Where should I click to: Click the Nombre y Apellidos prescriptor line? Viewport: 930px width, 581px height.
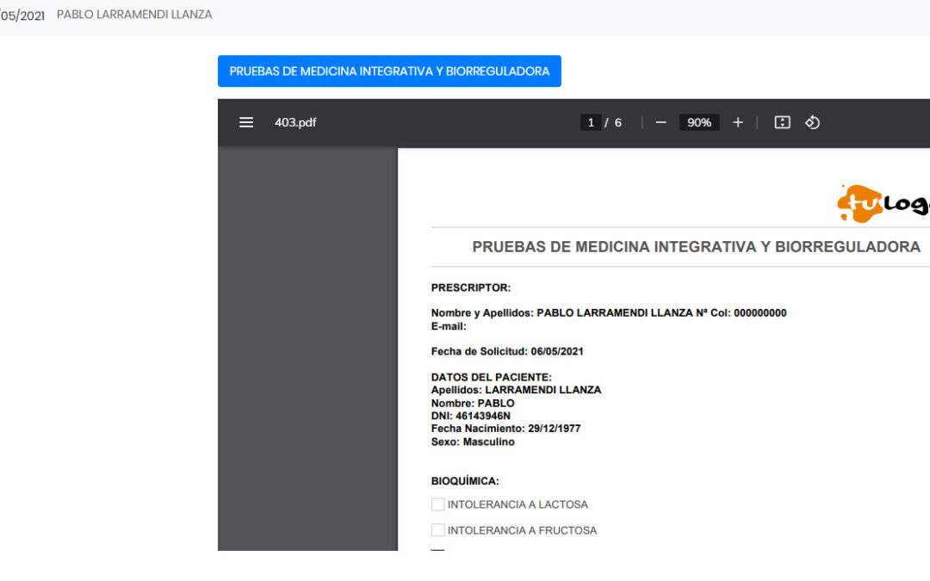click(609, 313)
